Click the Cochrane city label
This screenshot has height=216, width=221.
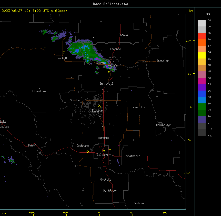pyautogui.click(x=83, y=146)
